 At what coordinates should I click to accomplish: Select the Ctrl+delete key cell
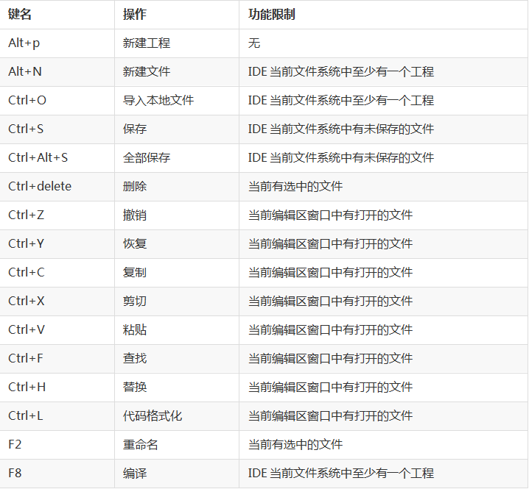(x=57, y=186)
